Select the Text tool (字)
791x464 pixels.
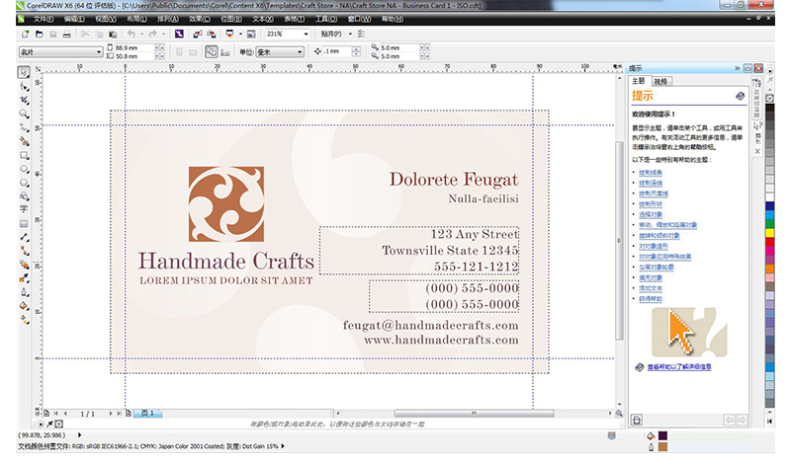(x=24, y=209)
